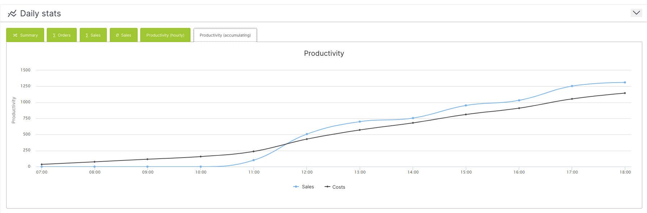Select the Sales data point at 12:00

(307, 134)
